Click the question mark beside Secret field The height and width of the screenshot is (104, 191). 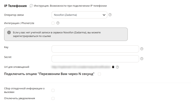[x=142, y=59]
